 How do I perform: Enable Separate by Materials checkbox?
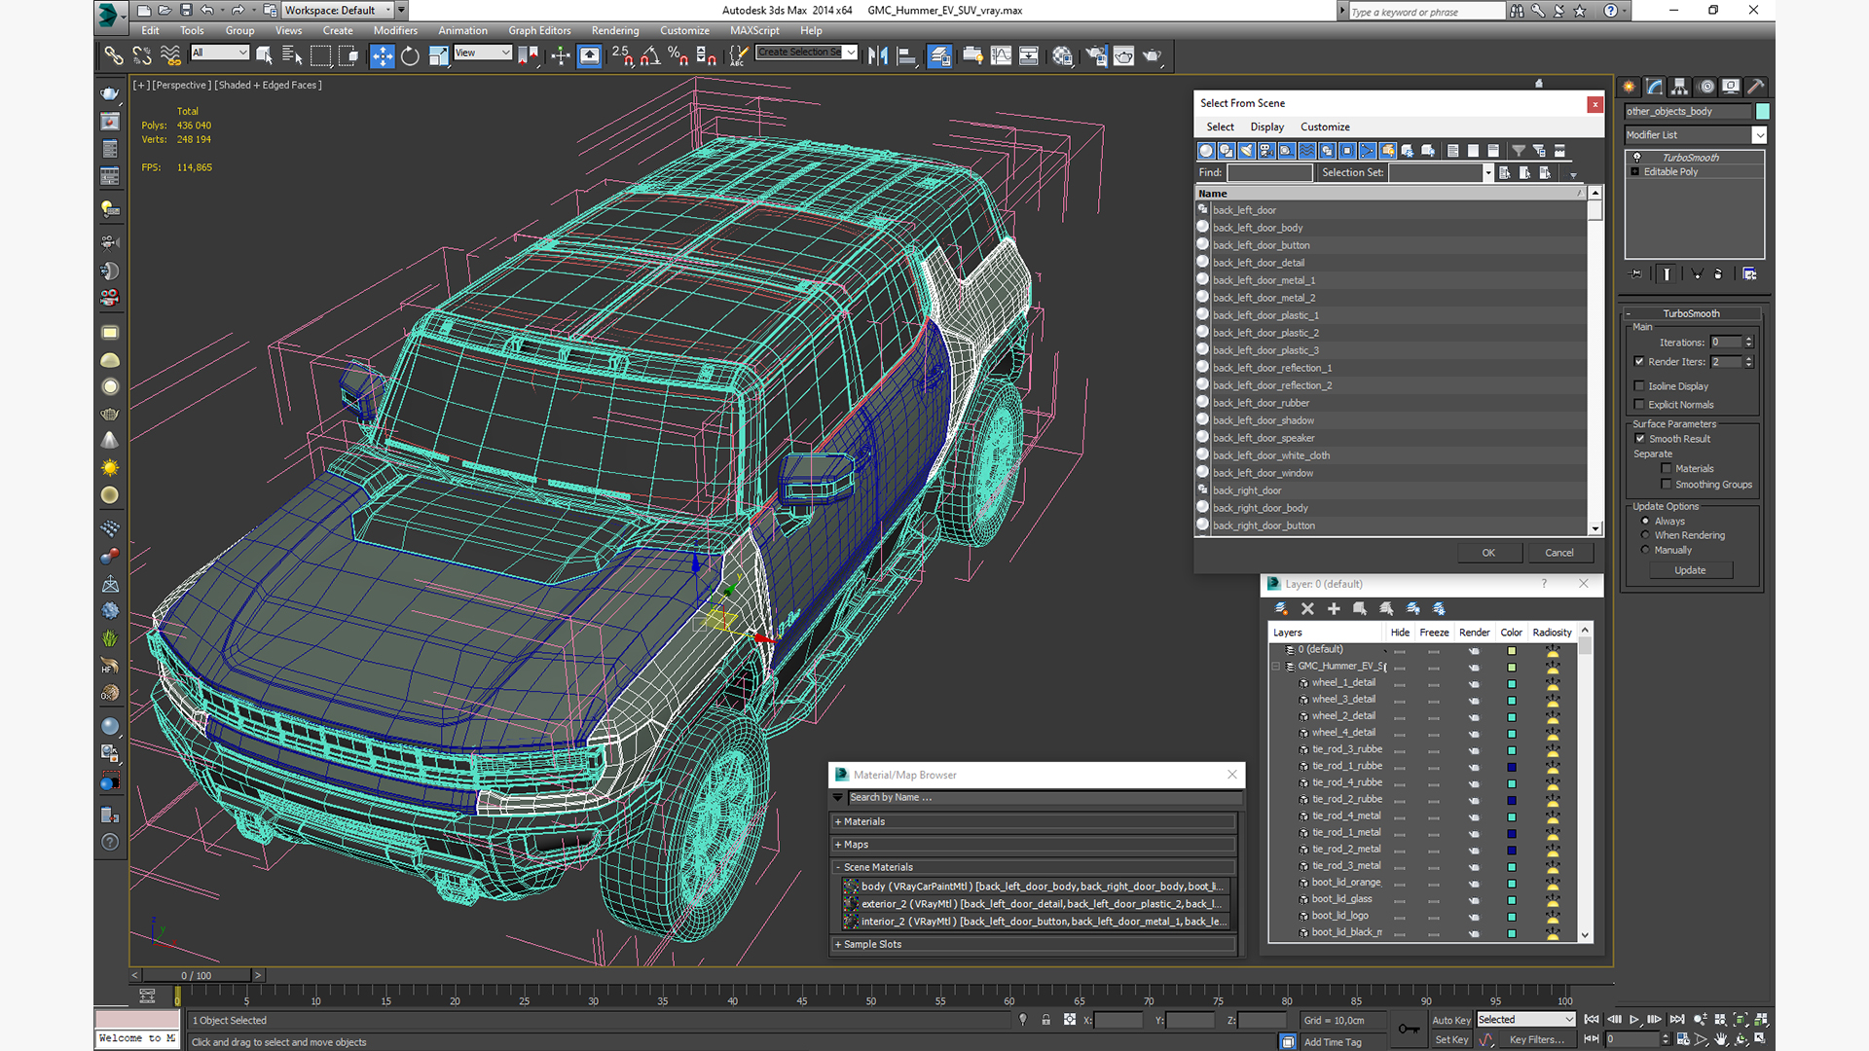[x=1666, y=468]
